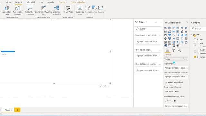Select the treemap visual
206x116 pixels.
(186, 35)
